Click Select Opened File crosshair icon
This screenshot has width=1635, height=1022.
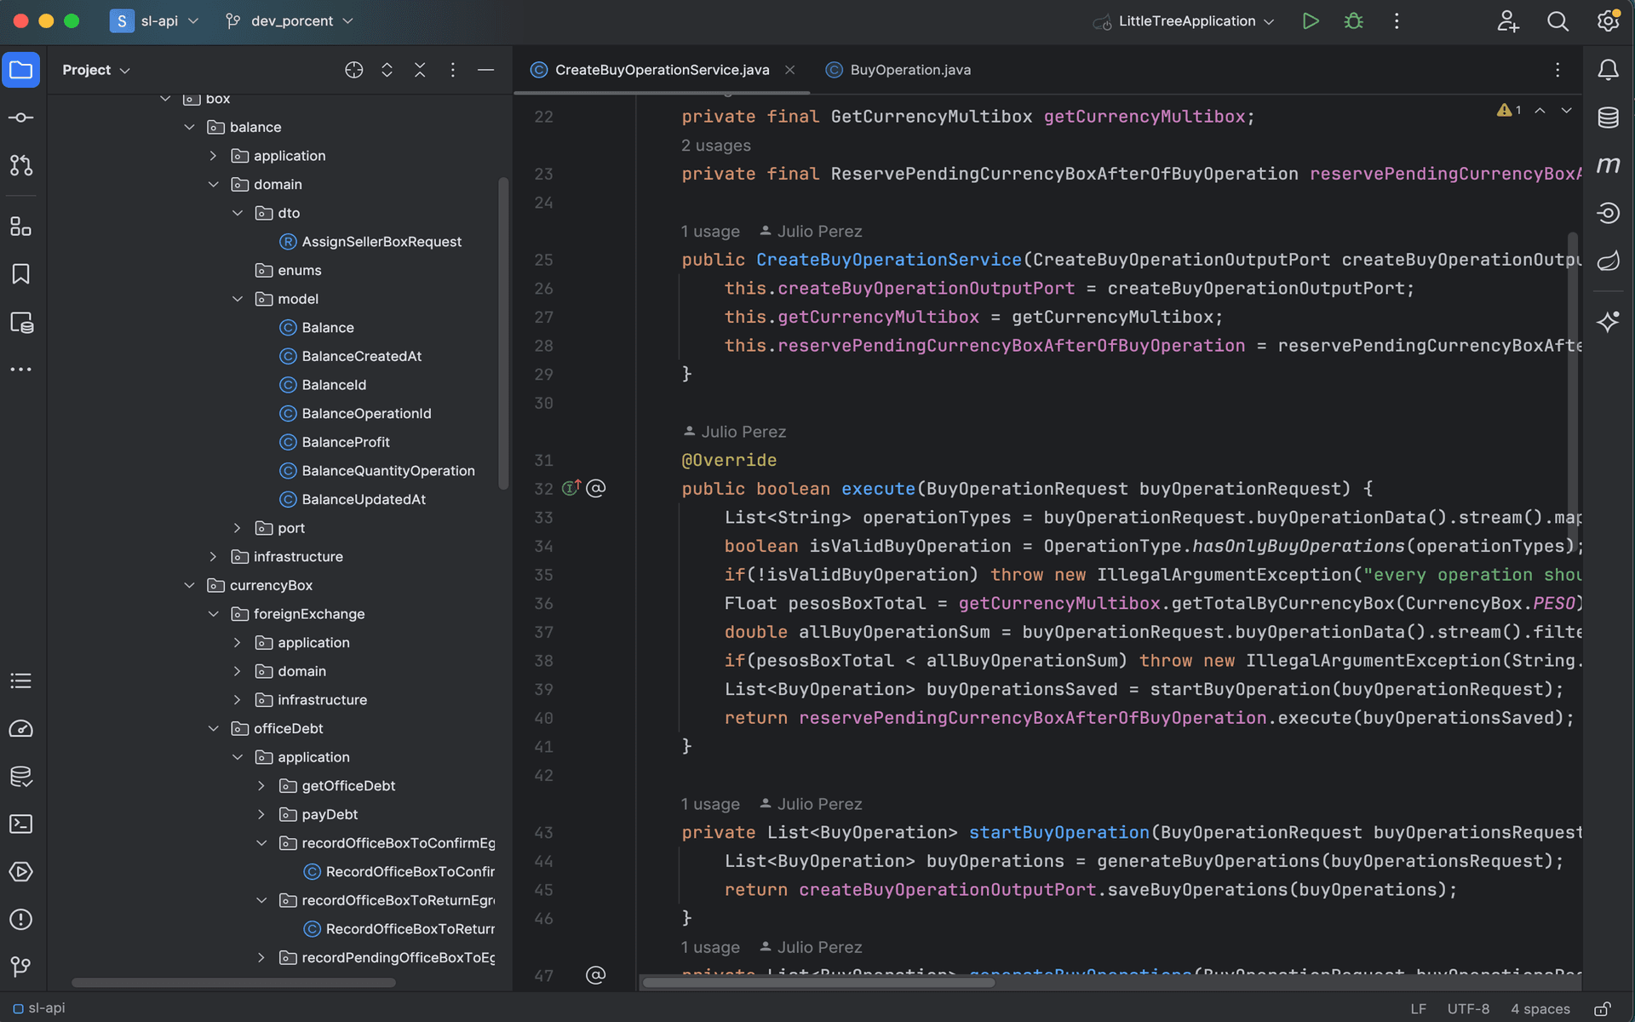pyautogui.click(x=354, y=70)
